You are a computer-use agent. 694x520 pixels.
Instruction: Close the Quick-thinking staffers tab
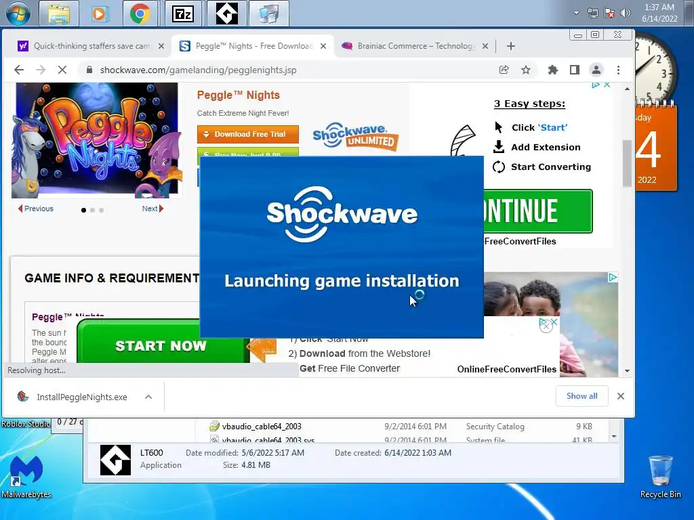[161, 46]
